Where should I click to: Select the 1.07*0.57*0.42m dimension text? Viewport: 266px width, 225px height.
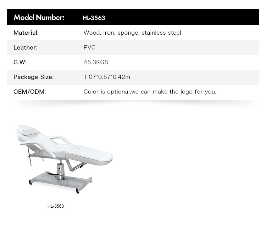coord(107,77)
